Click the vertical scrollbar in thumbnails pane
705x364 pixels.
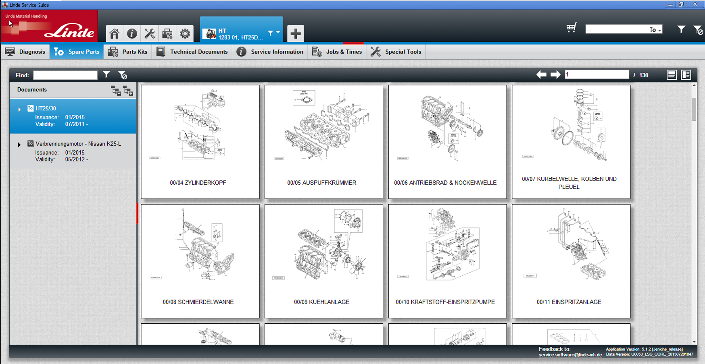pos(694,110)
